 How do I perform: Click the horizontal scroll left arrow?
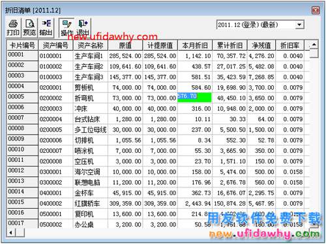pyautogui.click(x=10, y=233)
